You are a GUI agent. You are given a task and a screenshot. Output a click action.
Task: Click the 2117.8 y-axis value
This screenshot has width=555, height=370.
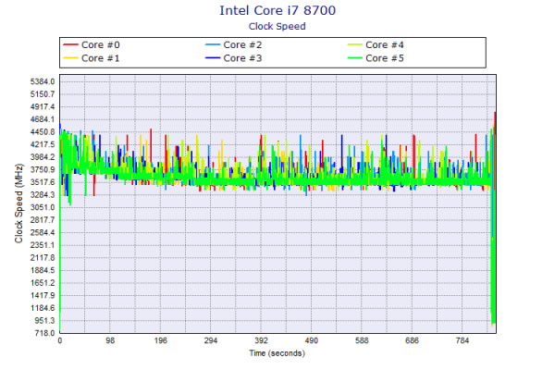pyautogui.click(x=43, y=258)
